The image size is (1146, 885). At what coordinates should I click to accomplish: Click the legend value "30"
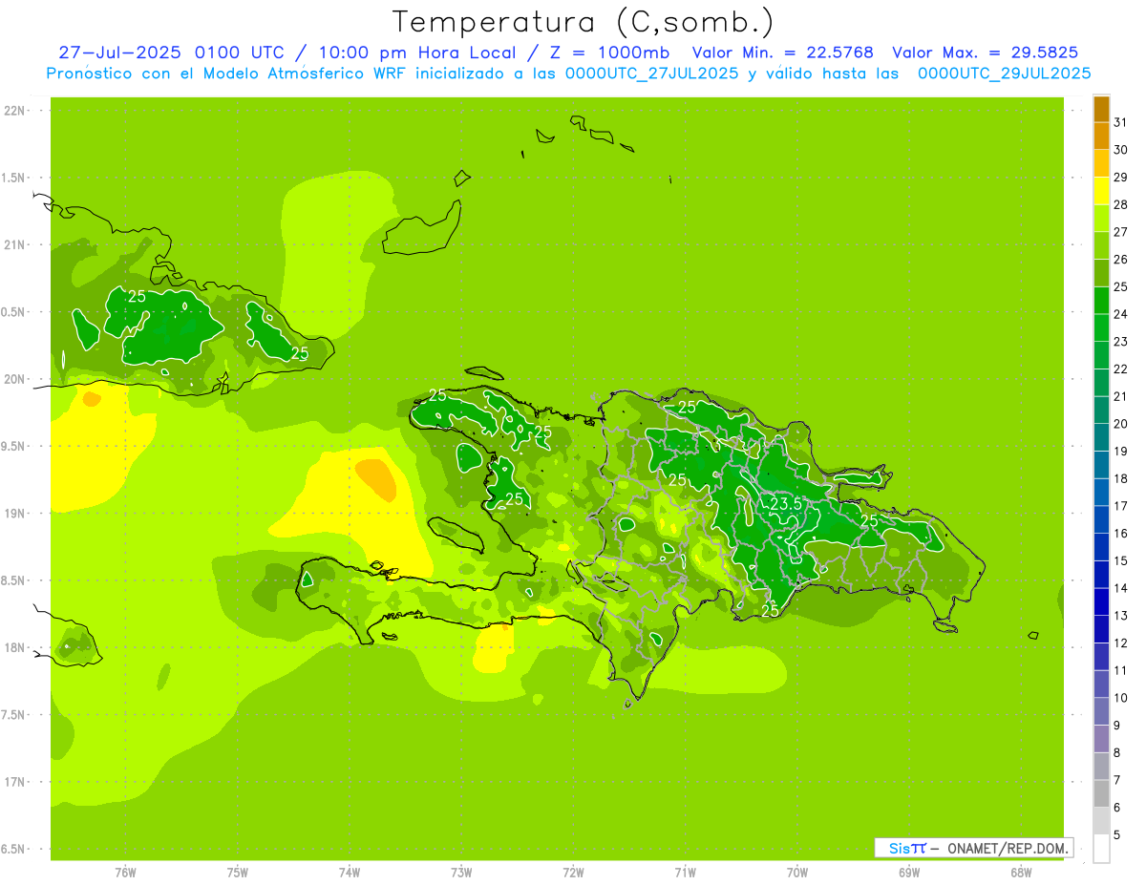[1121, 150]
